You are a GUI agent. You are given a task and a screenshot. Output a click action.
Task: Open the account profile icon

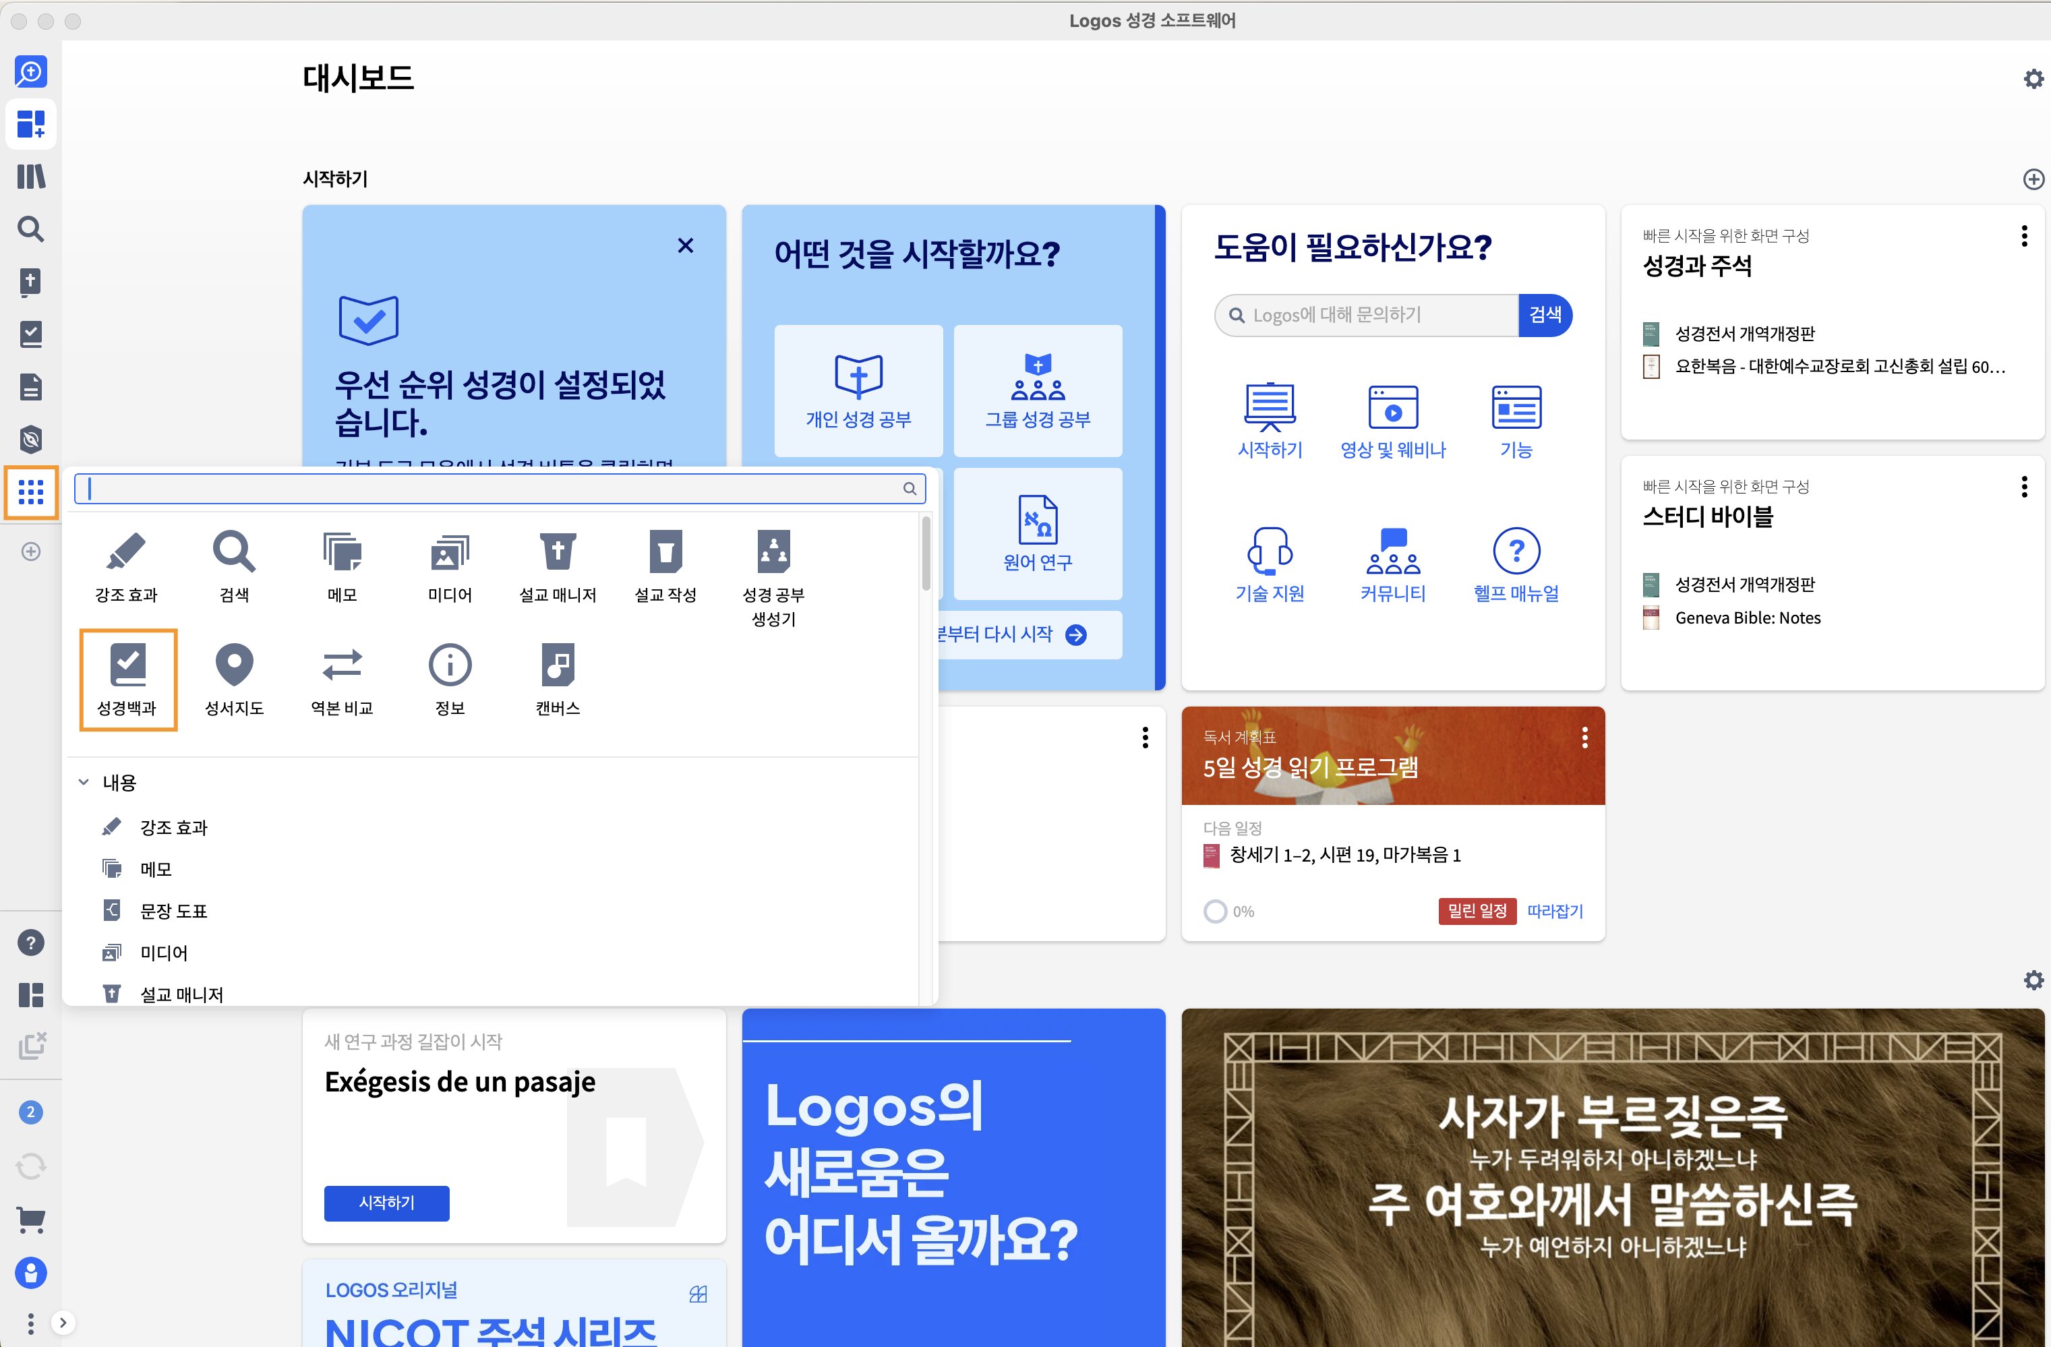point(31,1272)
